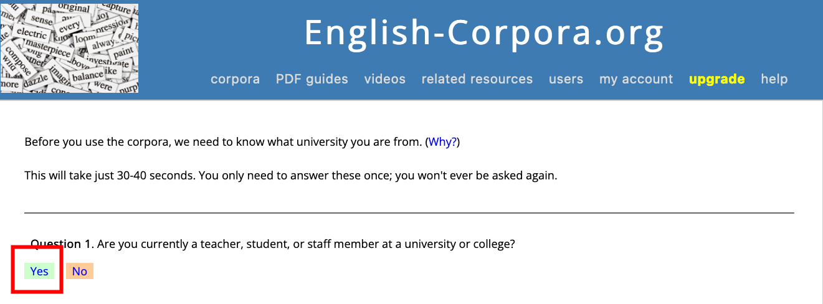Go to PDF guides
Screen dimensions: 823x304
tap(312, 79)
